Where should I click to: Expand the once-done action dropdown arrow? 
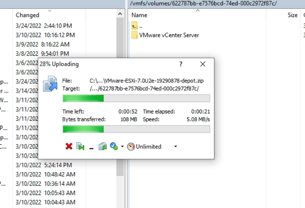(x=122, y=146)
